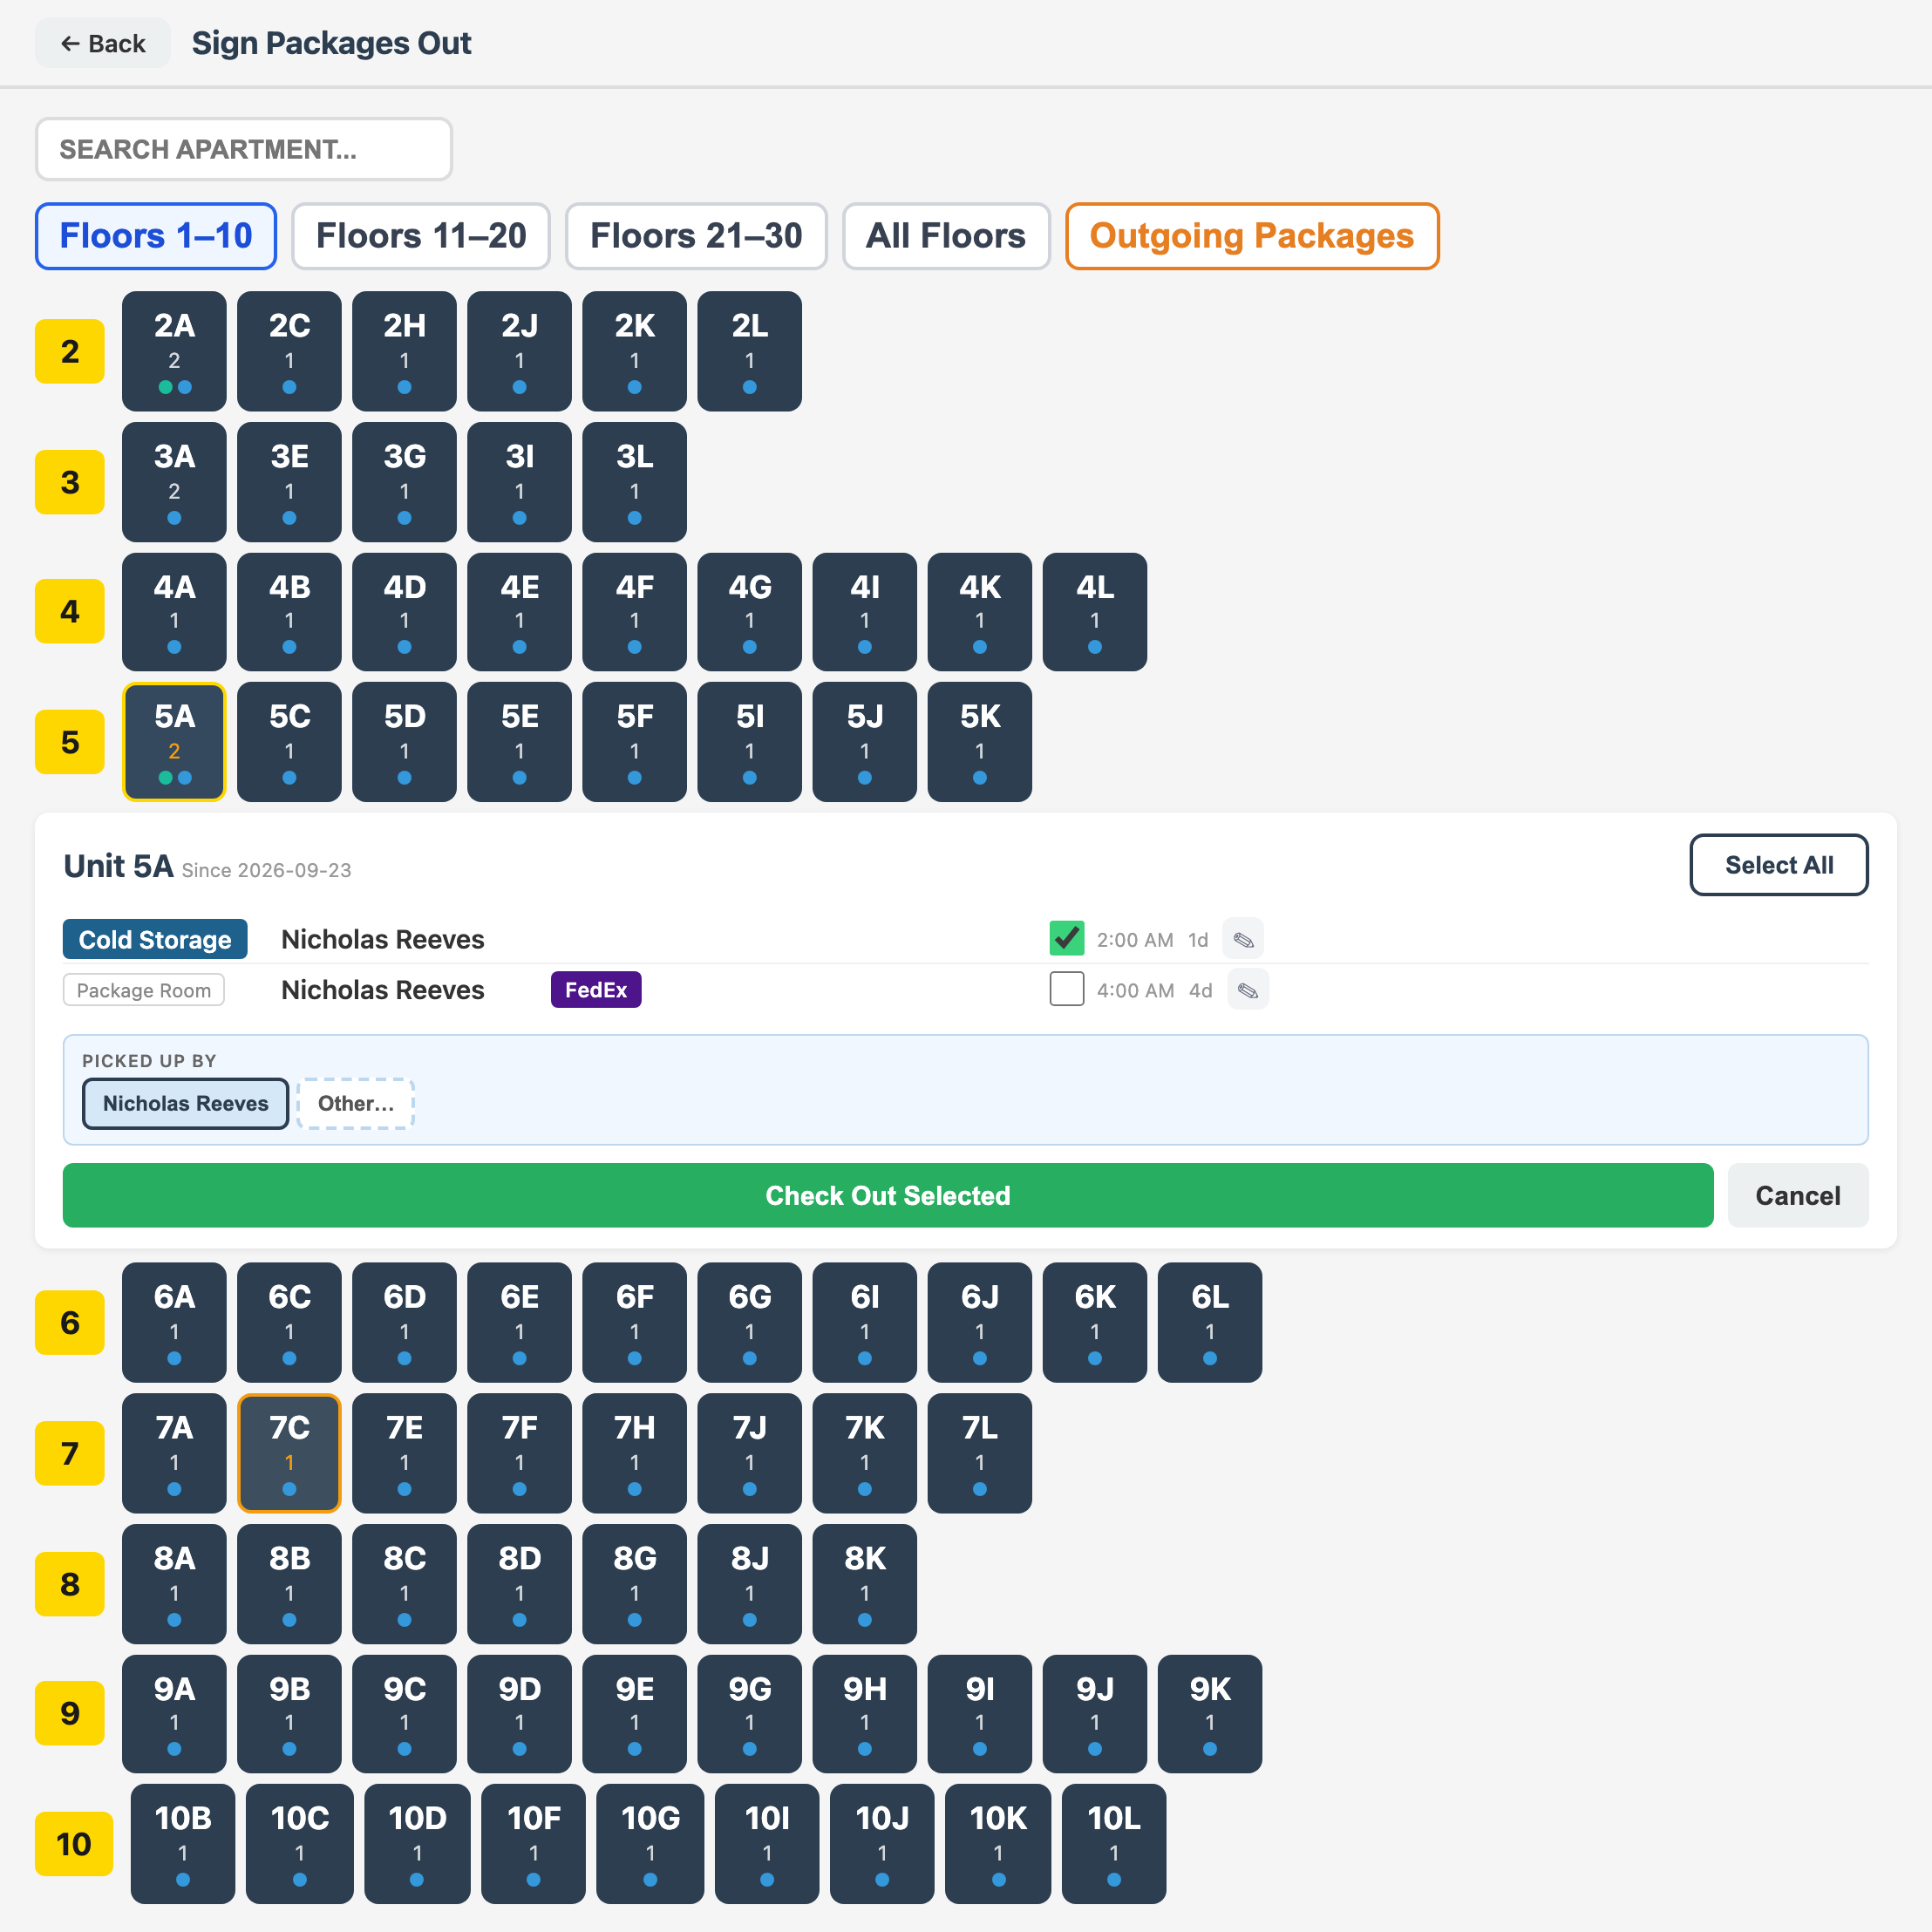This screenshot has height=1932, width=1932.
Task: Open apartment 2L tile
Action: 750,351
